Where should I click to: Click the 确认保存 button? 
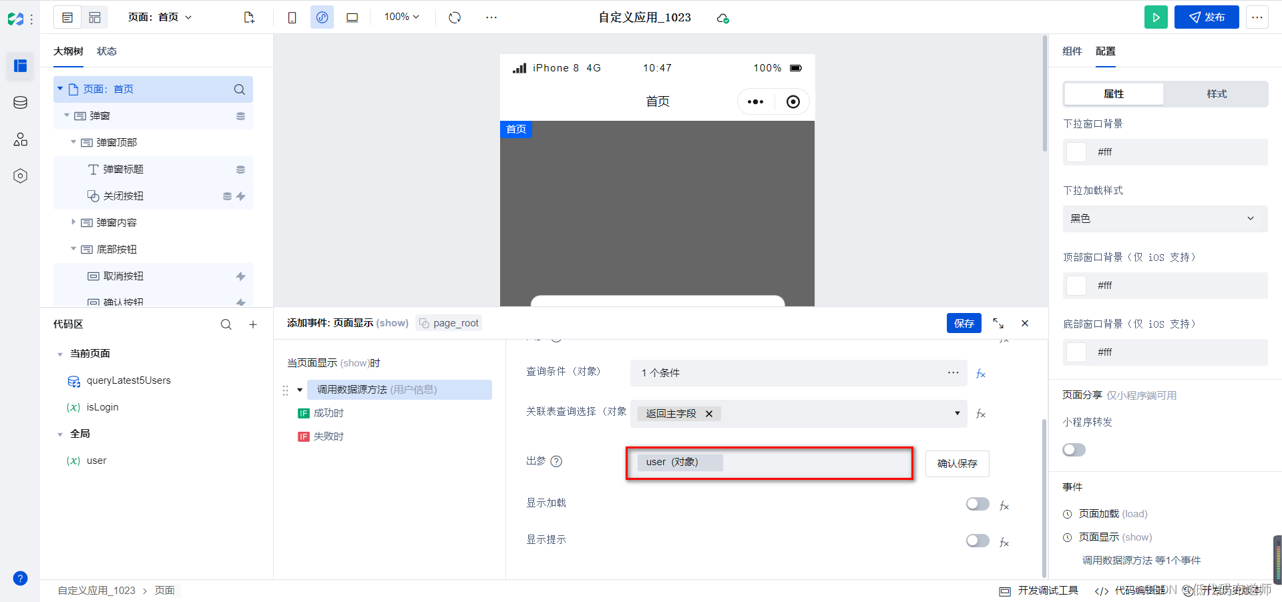coord(957,464)
